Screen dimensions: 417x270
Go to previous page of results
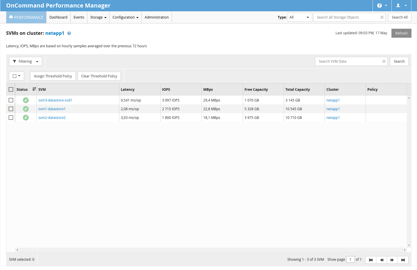pyautogui.click(x=382, y=260)
